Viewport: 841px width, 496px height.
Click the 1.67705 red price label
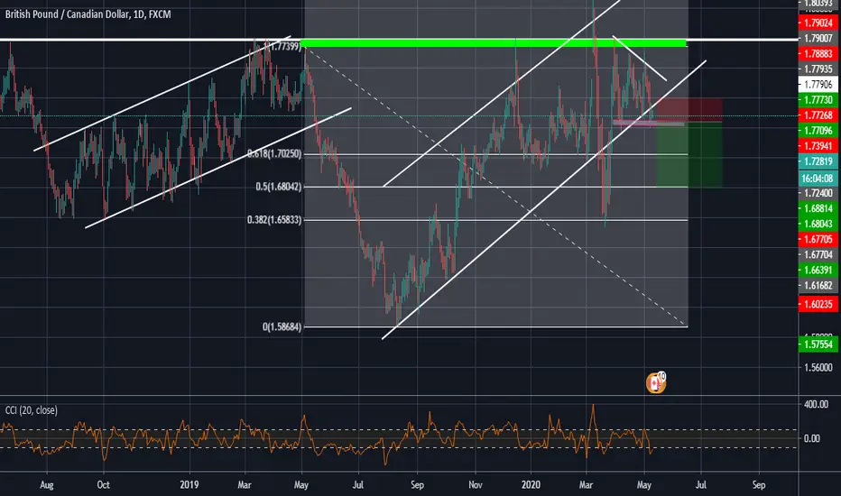(818, 239)
